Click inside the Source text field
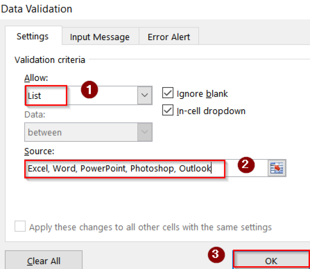This screenshot has height=269, width=310. (146, 168)
